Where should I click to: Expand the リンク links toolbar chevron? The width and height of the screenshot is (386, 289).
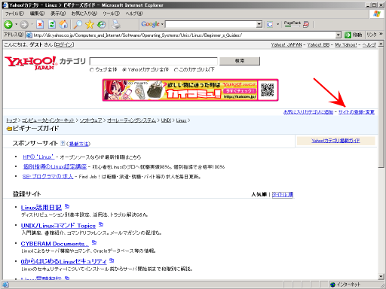(381, 34)
